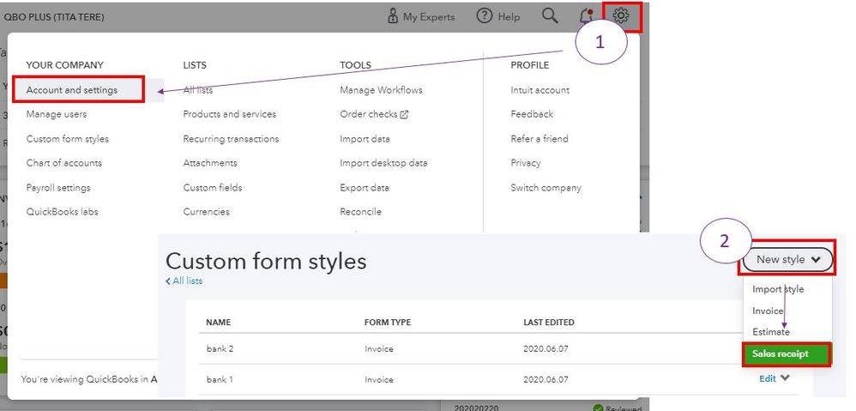The image size is (856, 411).
Task: Choose Import style option
Action: click(x=778, y=289)
